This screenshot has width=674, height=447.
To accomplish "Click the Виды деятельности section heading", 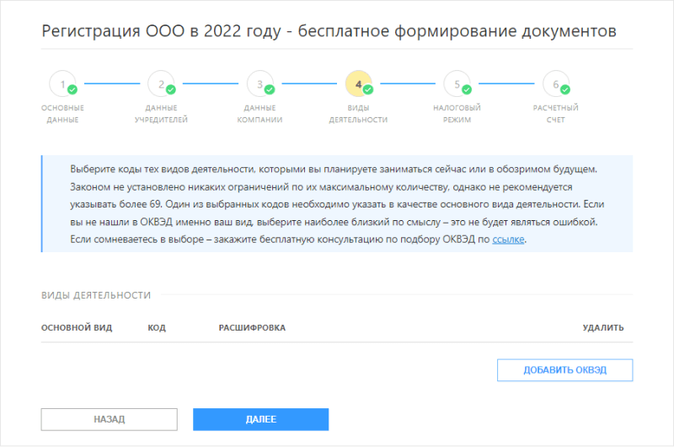I will [x=96, y=295].
